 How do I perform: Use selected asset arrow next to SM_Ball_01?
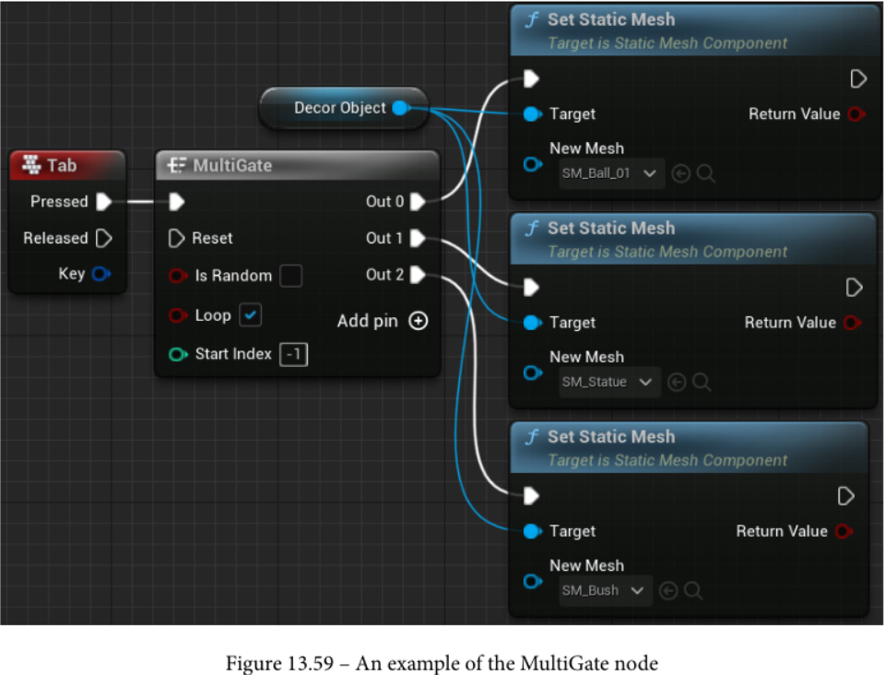(x=680, y=173)
